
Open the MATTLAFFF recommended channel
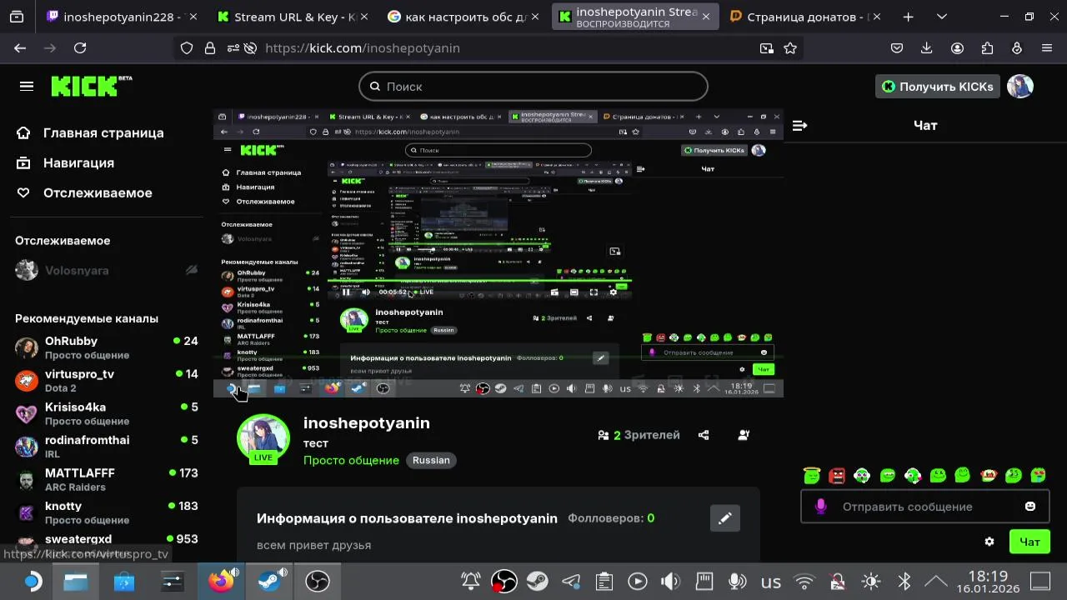(107, 479)
